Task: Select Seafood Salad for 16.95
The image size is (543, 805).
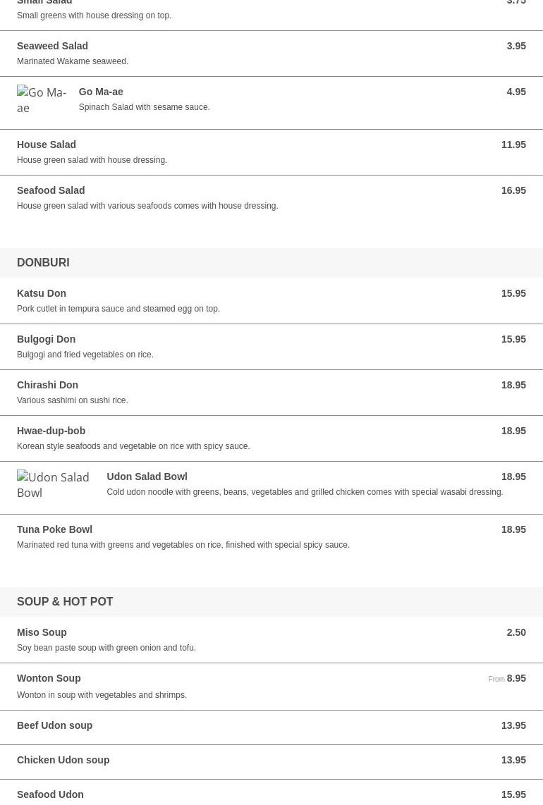Action: (x=51, y=190)
